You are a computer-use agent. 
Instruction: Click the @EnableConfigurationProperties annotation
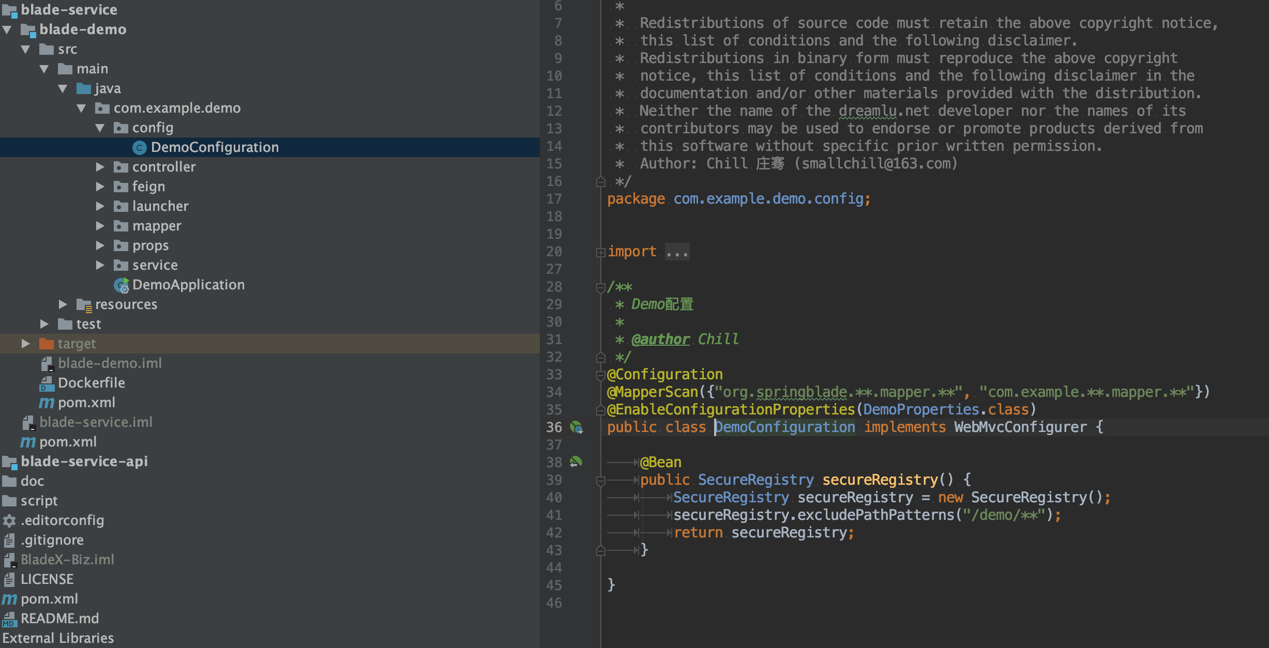click(731, 410)
